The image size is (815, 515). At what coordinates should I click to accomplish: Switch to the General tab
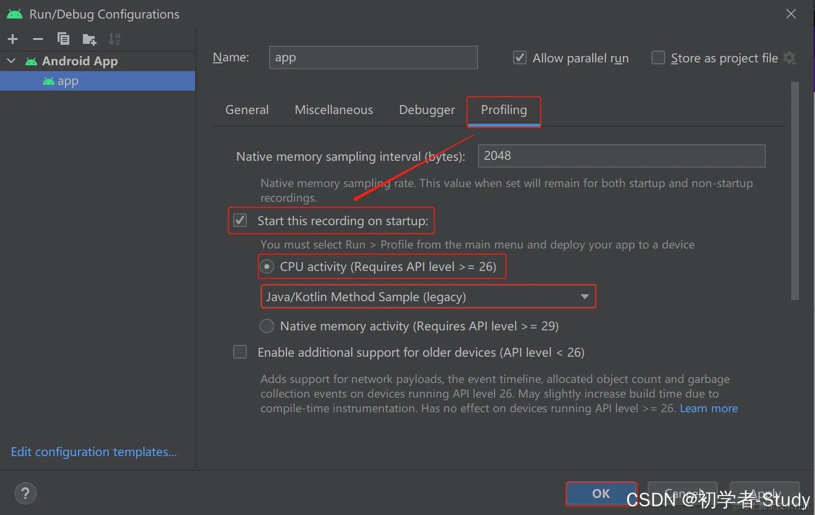[x=247, y=110]
